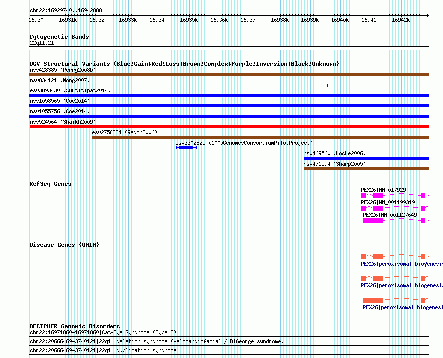Select the PEX26 NM_001127649 transcript glyph
This screenshot has height=358, width=443.
coord(396,220)
